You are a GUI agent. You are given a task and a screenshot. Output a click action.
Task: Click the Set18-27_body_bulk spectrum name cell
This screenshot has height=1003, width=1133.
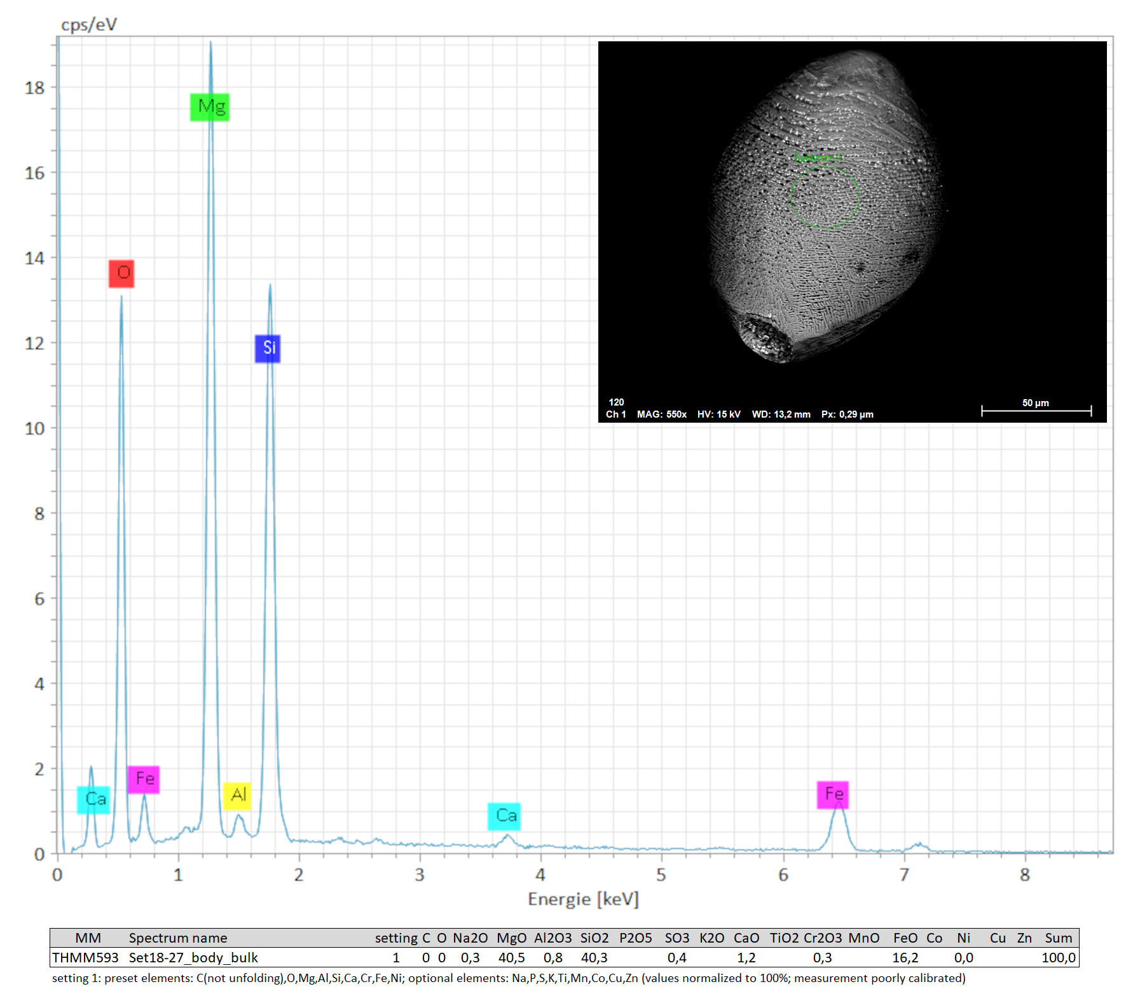coord(193,958)
